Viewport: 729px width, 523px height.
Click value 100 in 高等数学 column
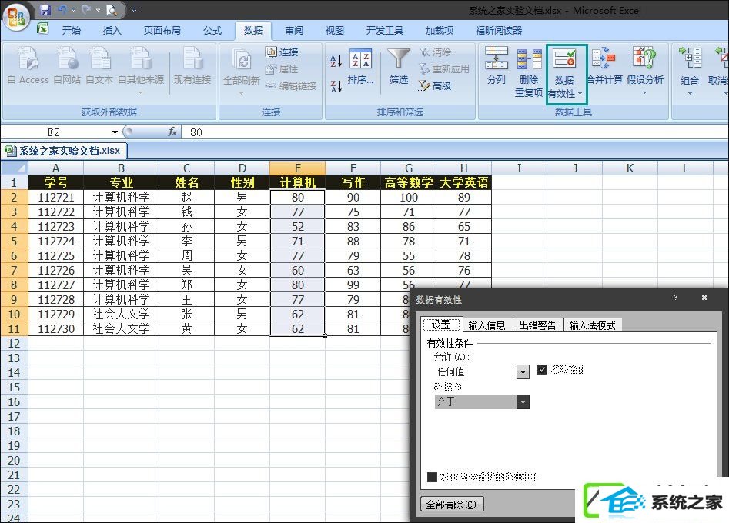(408, 198)
